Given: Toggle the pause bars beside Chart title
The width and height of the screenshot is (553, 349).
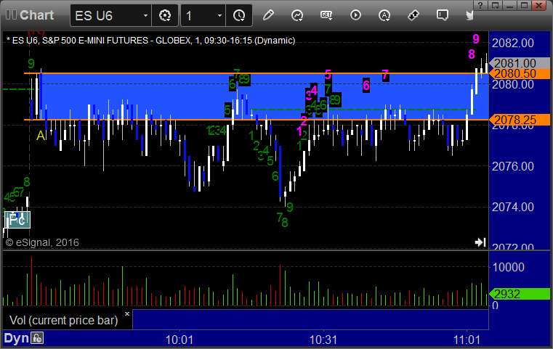Looking at the screenshot, I should point(11,15).
